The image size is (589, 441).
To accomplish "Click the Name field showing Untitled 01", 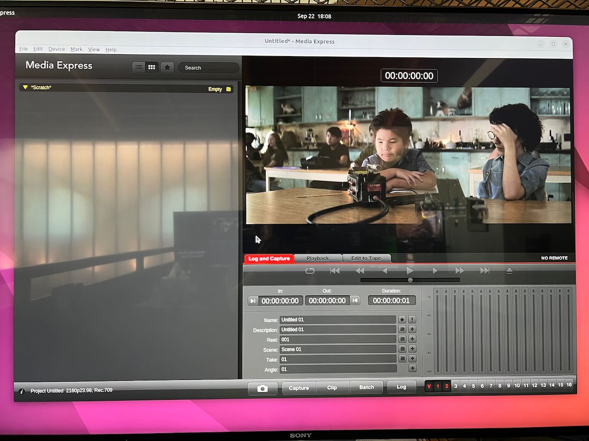I will point(338,319).
